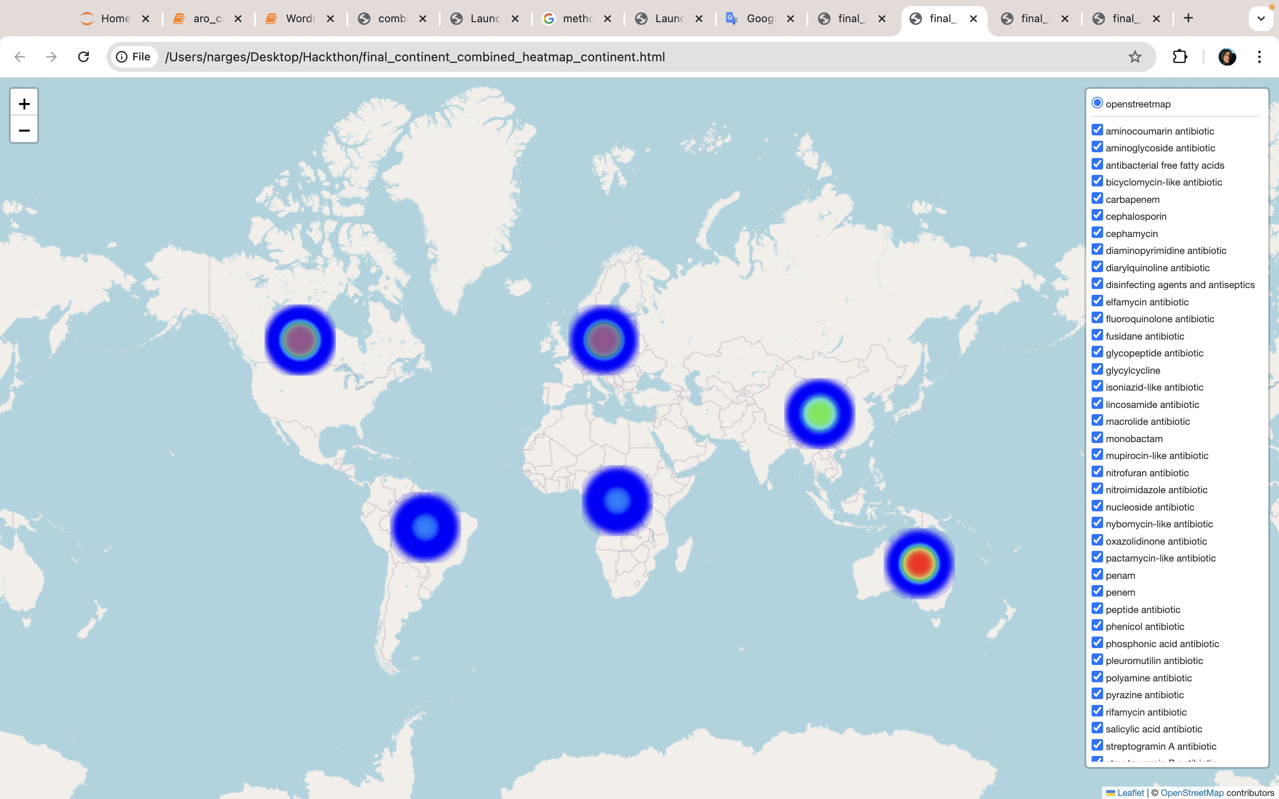Click the profile avatar icon
The image size is (1279, 799).
pos(1227,56)
